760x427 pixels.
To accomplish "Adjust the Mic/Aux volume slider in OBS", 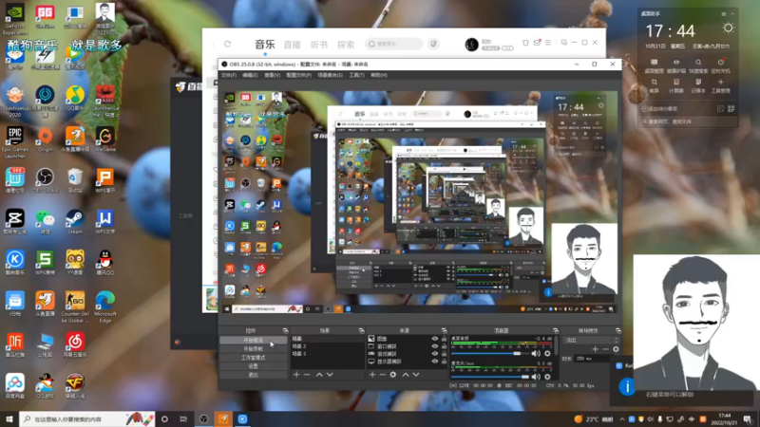I will (489, 376).
